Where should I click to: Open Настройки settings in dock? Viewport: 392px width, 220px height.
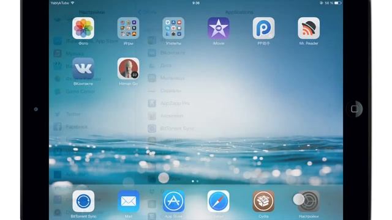pos(309,201)
